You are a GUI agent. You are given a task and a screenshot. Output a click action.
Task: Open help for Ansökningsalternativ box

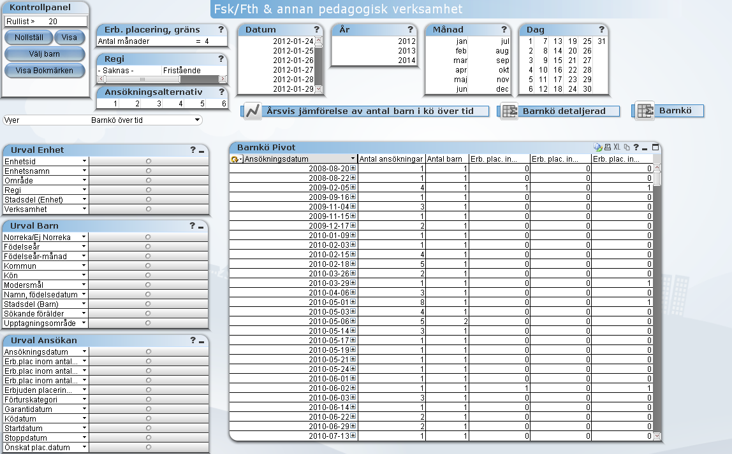tap(221, 92)
